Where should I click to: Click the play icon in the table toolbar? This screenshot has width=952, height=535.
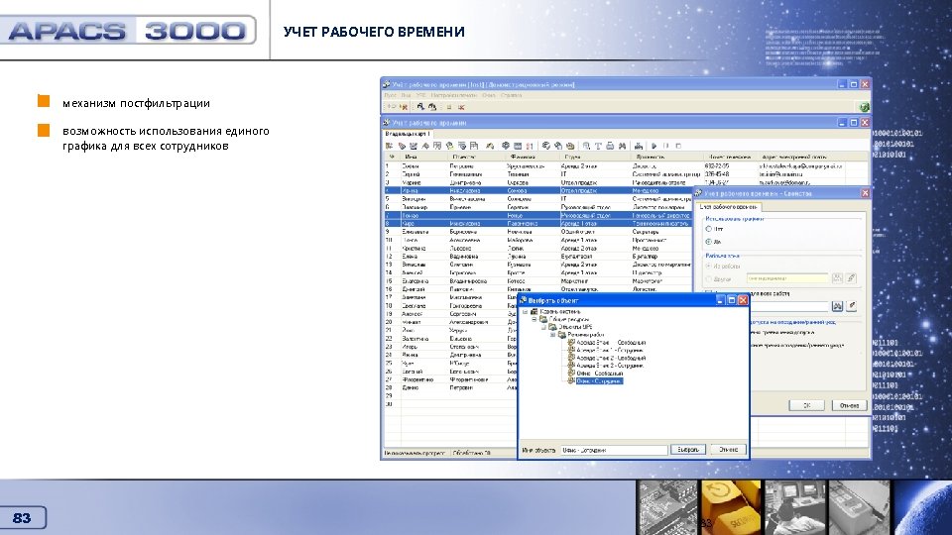pos(654,146)
